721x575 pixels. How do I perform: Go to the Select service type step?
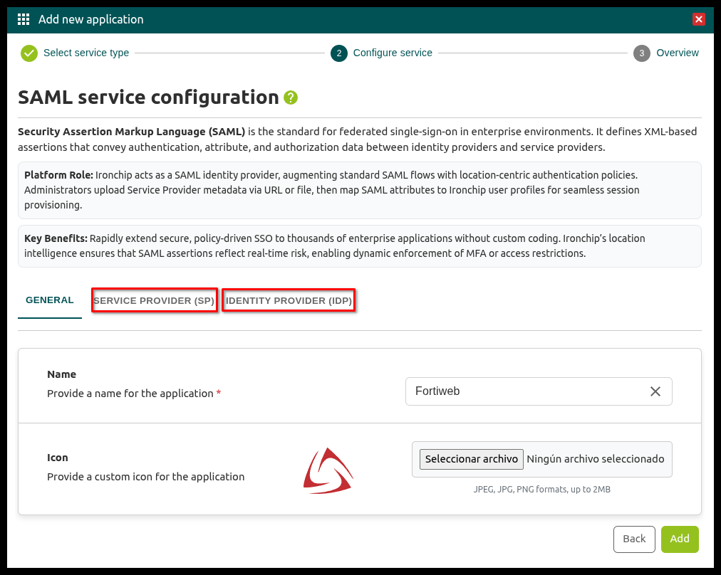click(86, 53)
